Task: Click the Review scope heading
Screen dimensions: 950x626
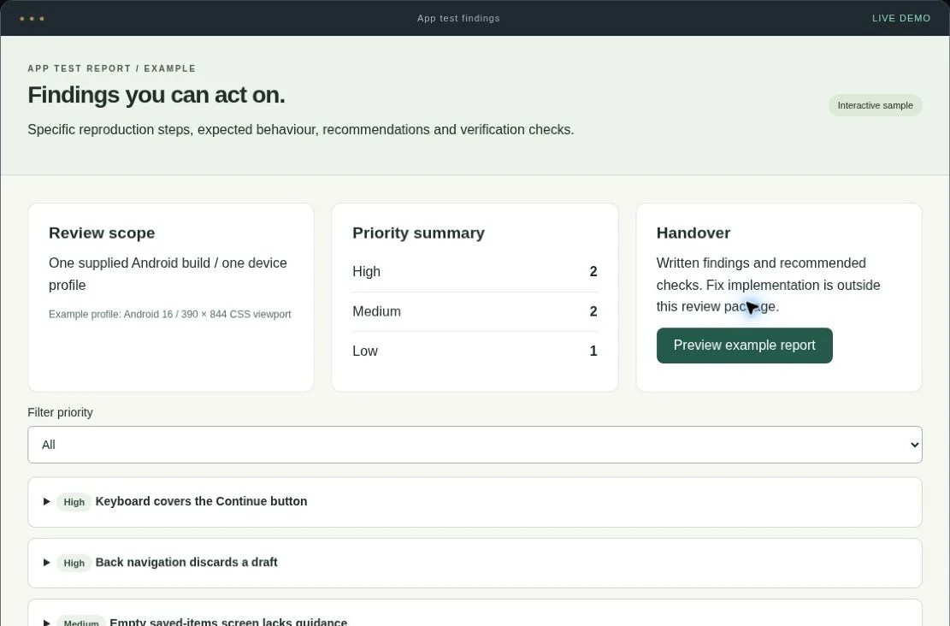Action: (x=102, y=233)
